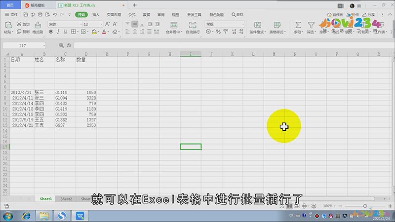The height and width of the screenshot is (222, 395).
Task: Click the Redo arrow
Action: [x=62, y=15]
